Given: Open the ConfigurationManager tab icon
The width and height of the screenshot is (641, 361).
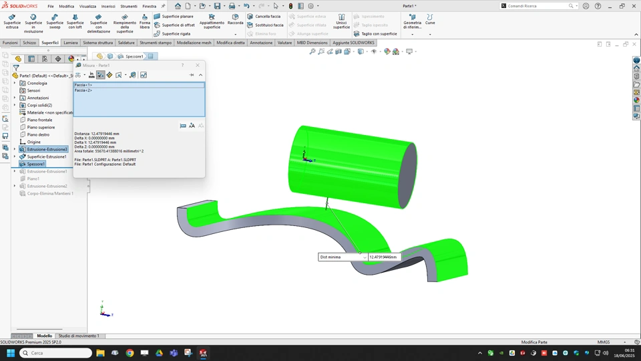Looking at the screenshot, I should (45, 59).
